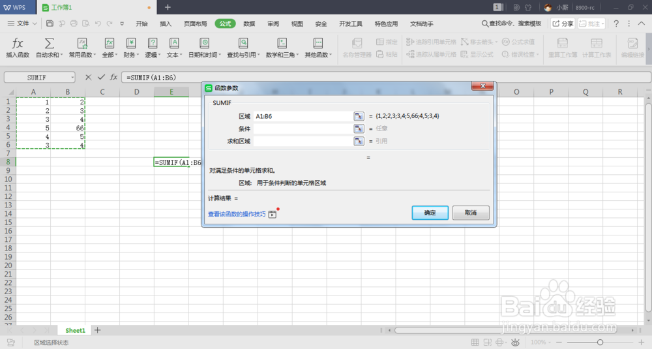Click the Save icon in quick toolbar
Image resolution: width=652 pixels, height=349 pixels.
[50, 23]
